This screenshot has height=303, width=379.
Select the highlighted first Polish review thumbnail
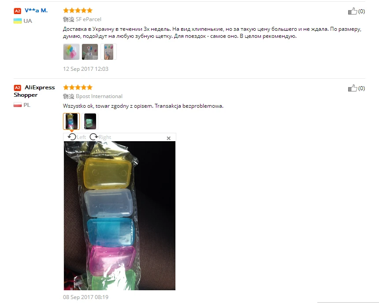click(71, 121)
